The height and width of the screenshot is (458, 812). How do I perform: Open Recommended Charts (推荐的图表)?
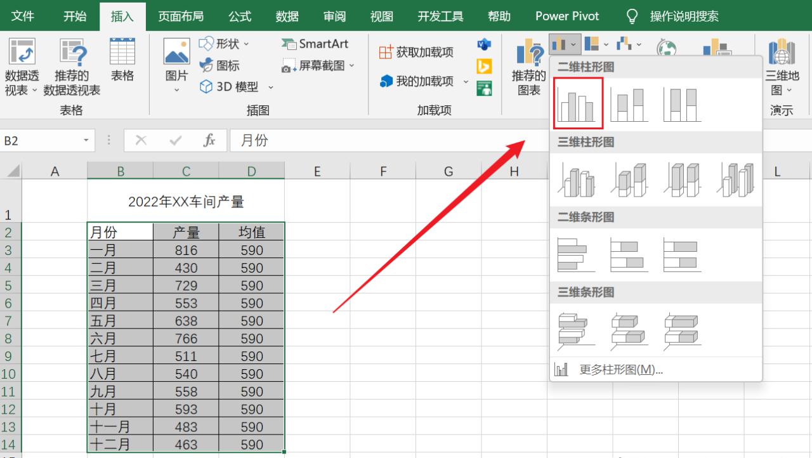[529, 67]
